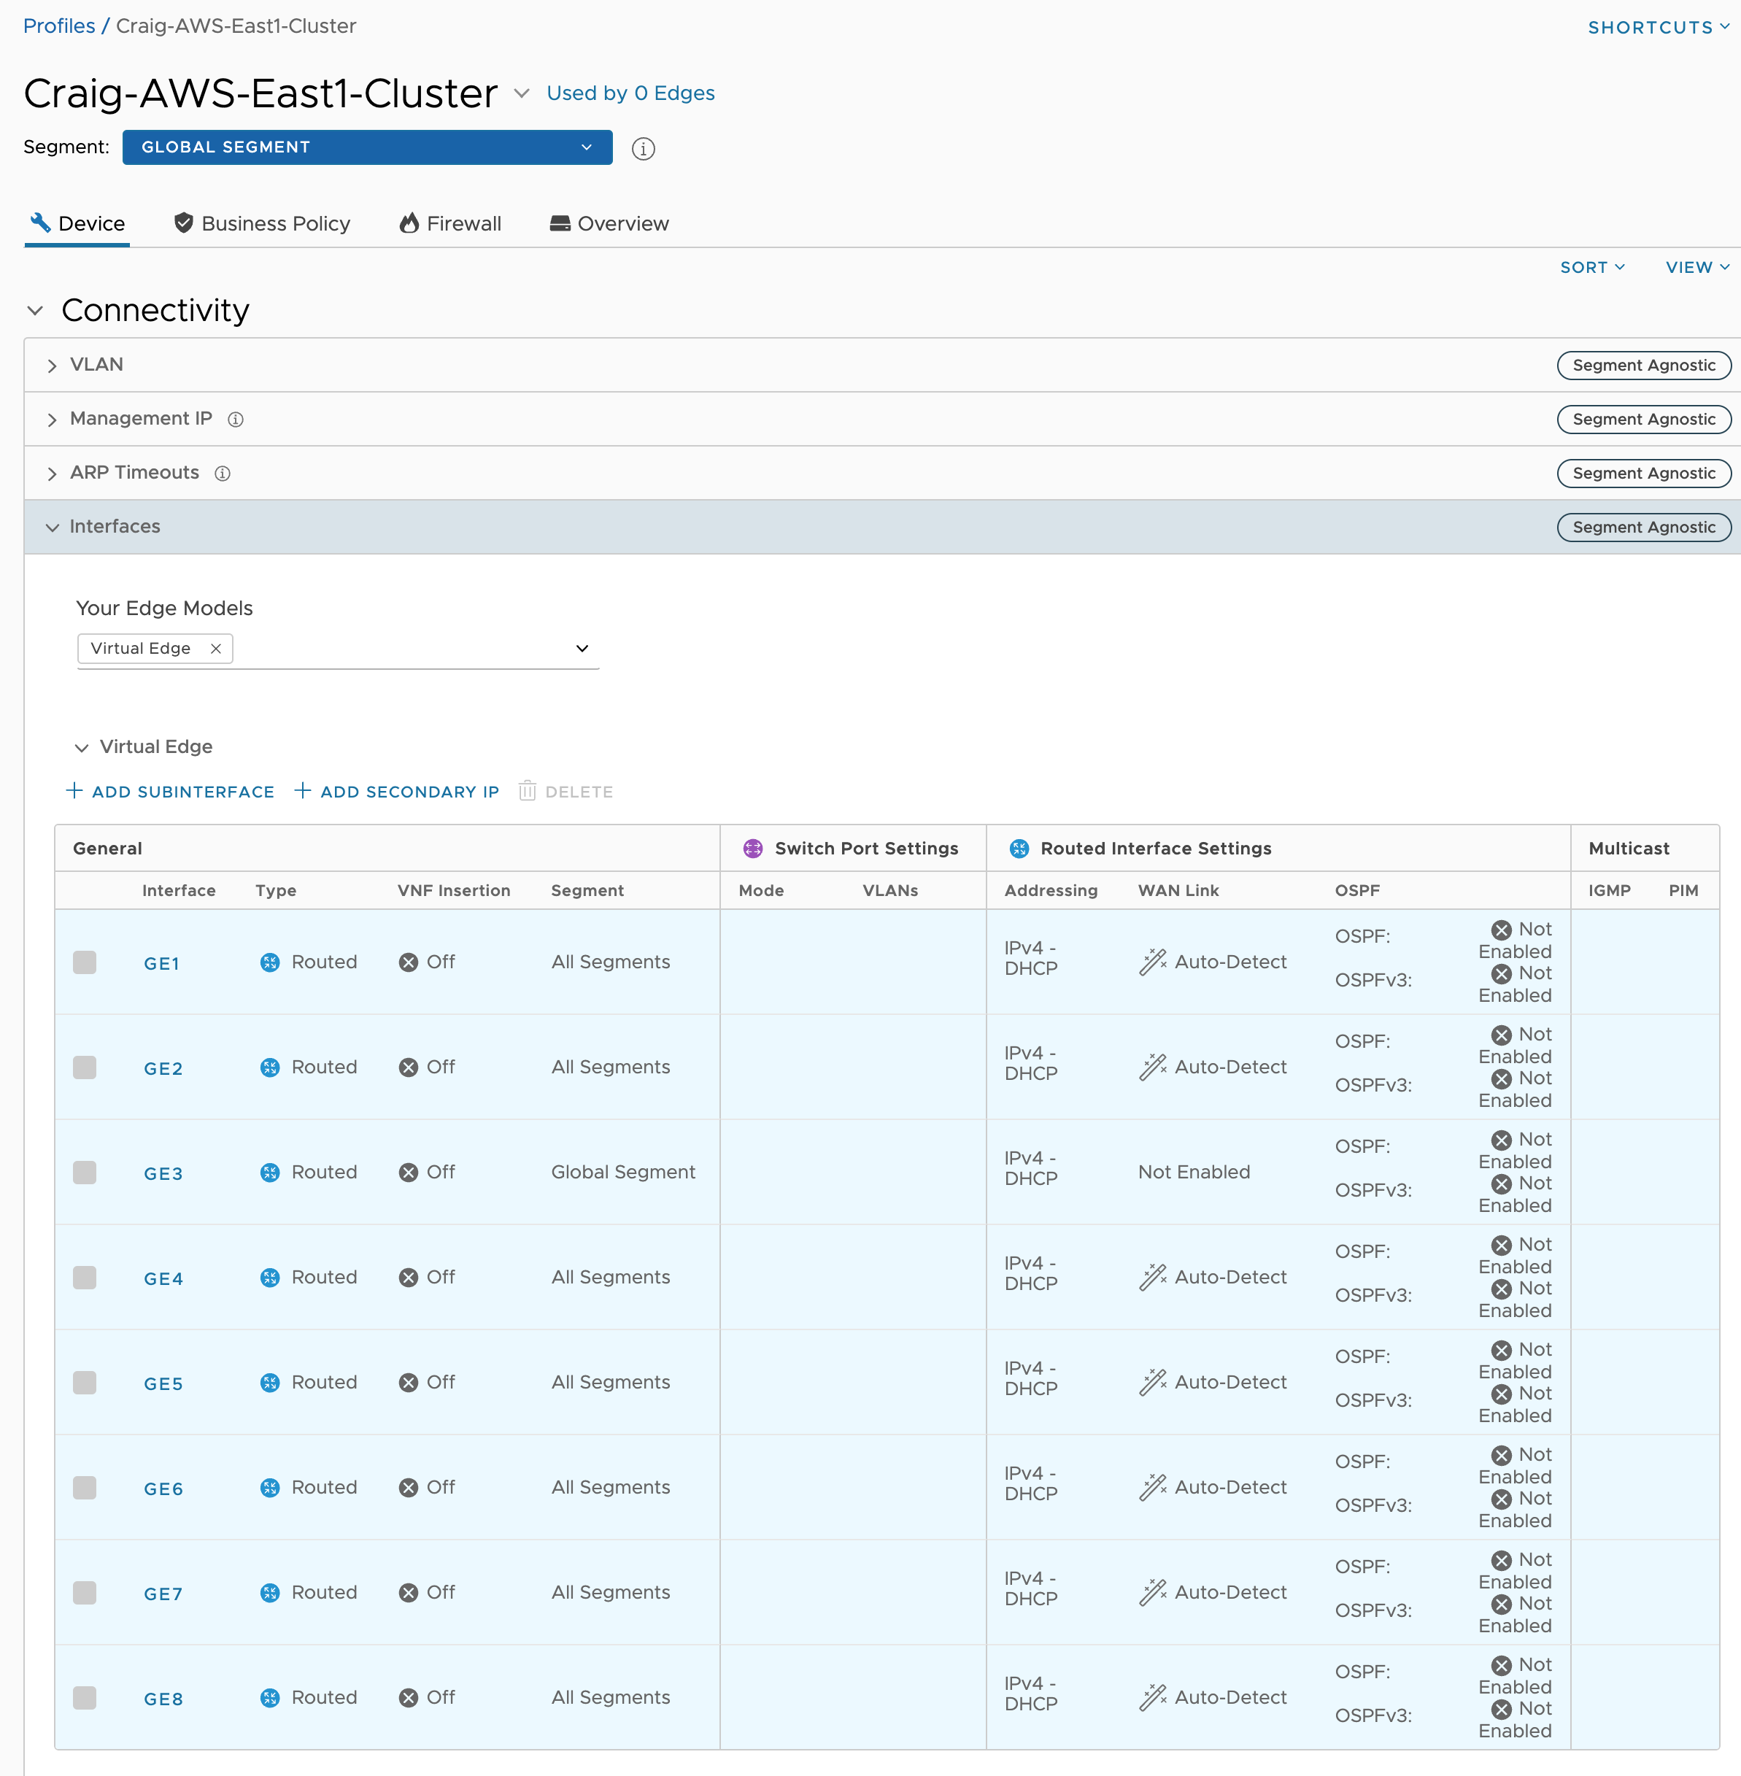
Task: Open the profile name dropdown chevron
Action: coord(521,93)
